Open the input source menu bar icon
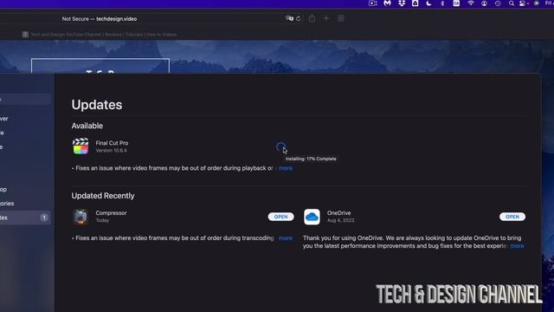This screenshot has height=312, width=554. click(456, 3)
